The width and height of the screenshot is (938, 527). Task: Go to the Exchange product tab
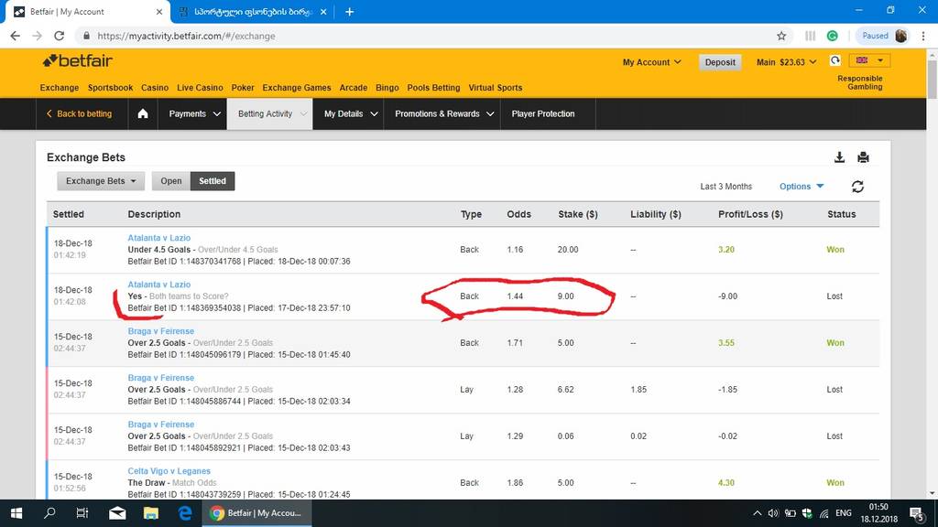60,87
